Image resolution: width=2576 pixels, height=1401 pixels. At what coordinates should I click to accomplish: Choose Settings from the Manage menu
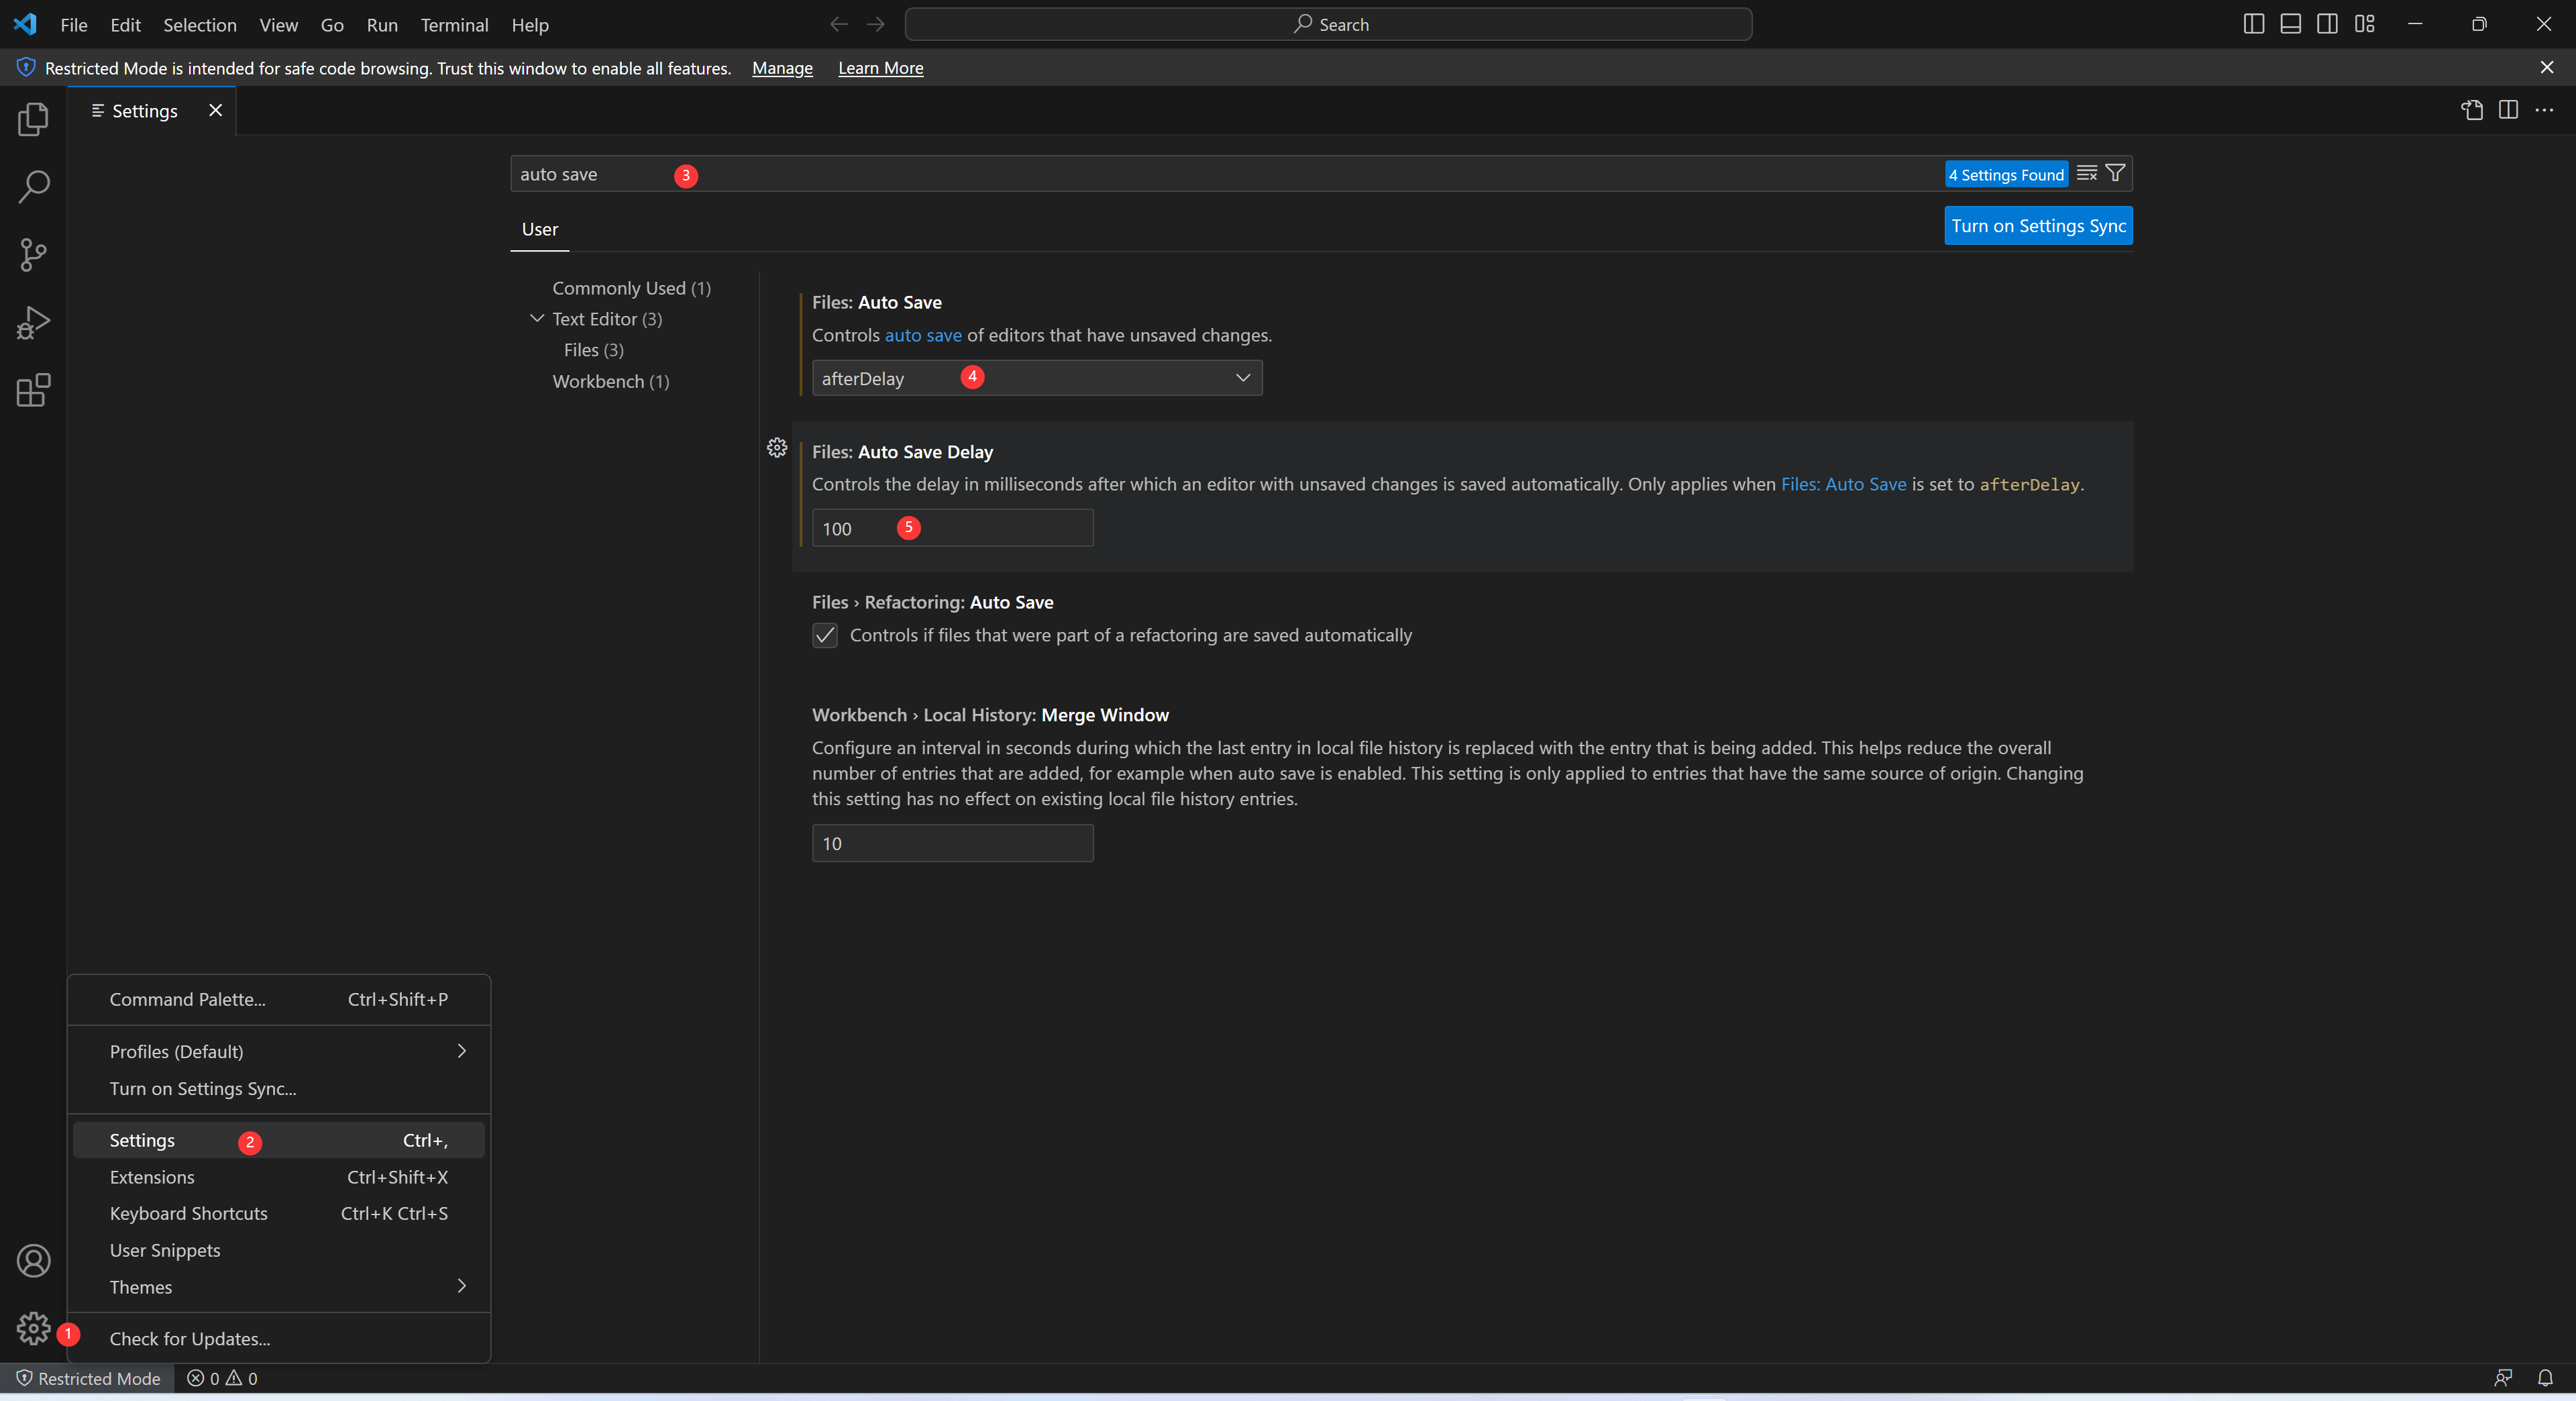pos(279,1140)
